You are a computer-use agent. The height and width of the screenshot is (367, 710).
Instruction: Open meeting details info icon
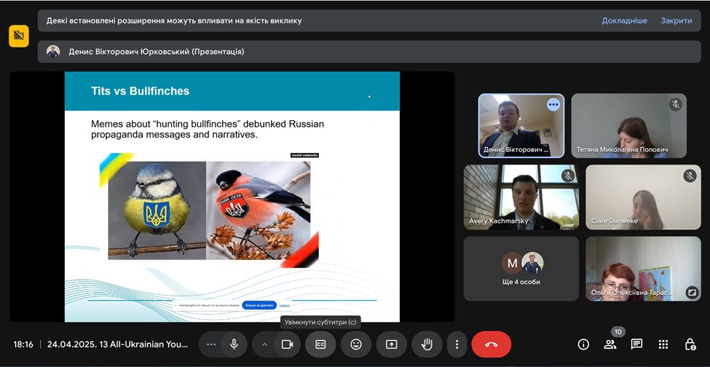(x=583, y=344)
